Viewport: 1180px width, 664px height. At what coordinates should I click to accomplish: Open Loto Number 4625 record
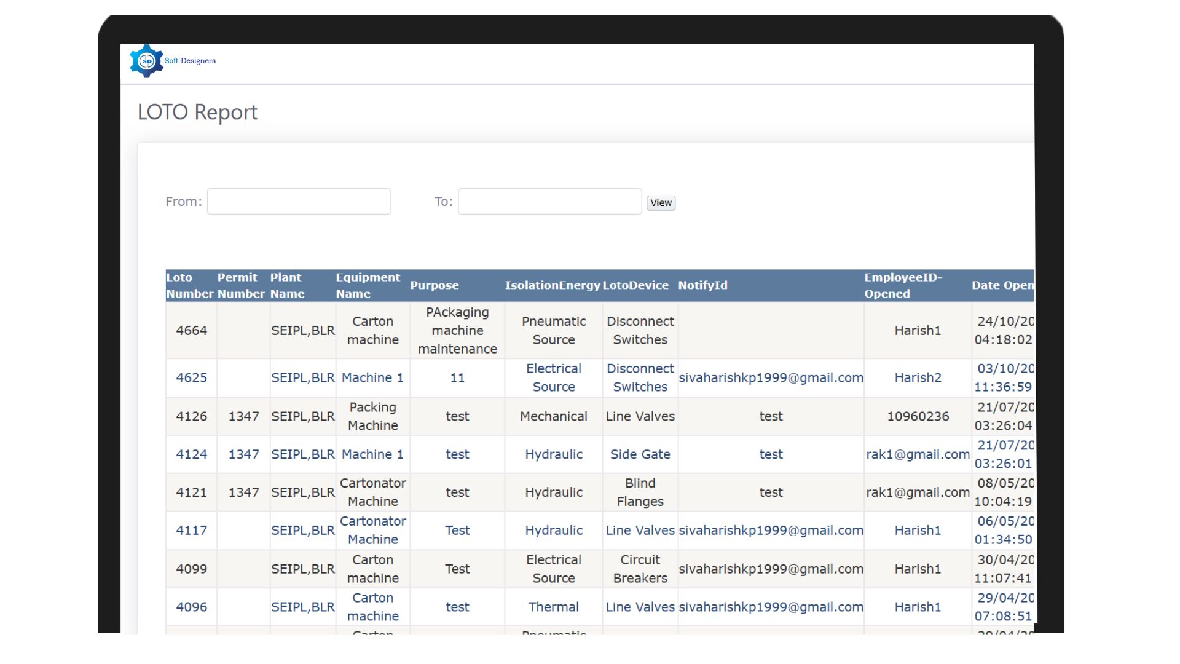(191, 377)
